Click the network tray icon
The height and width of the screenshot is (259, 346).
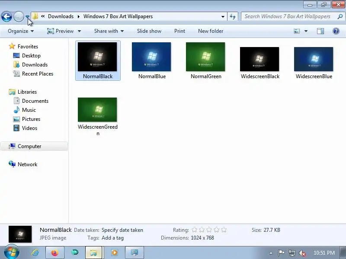pos(292,253)
